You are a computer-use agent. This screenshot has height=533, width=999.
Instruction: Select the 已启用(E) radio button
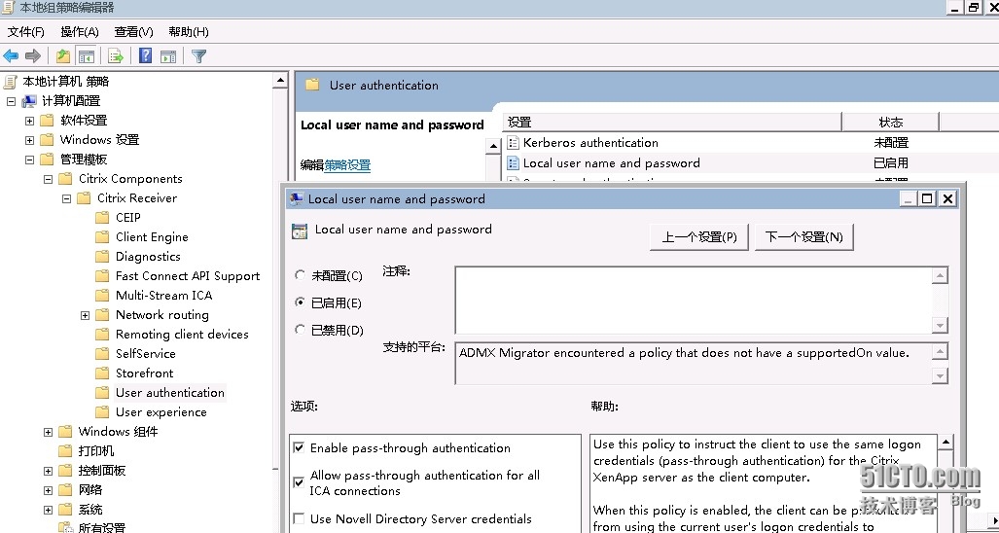pos(300,302)
